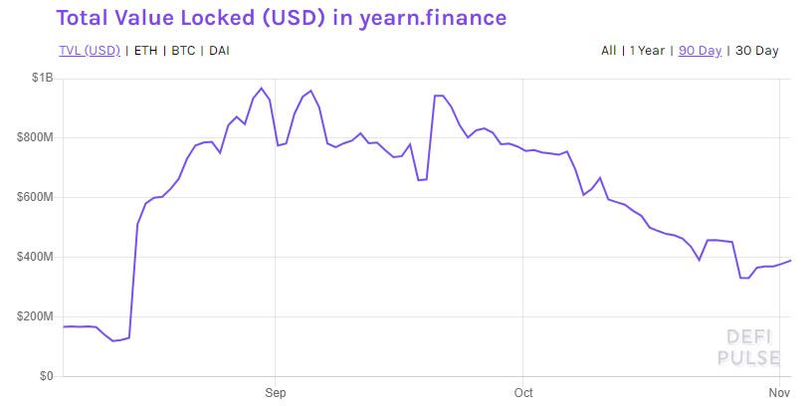The width and height of the screenshot is (812, 406).
Task: Set the range to 30 Day
Action: click(755, 51)
